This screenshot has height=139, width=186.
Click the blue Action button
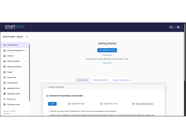[x=52, y=104]
